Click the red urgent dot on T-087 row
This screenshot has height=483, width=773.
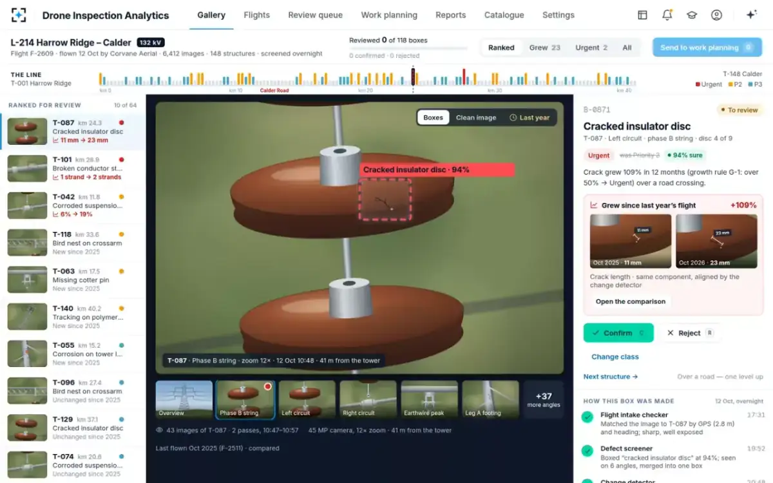pyautogui.click(x=122, y=122)
